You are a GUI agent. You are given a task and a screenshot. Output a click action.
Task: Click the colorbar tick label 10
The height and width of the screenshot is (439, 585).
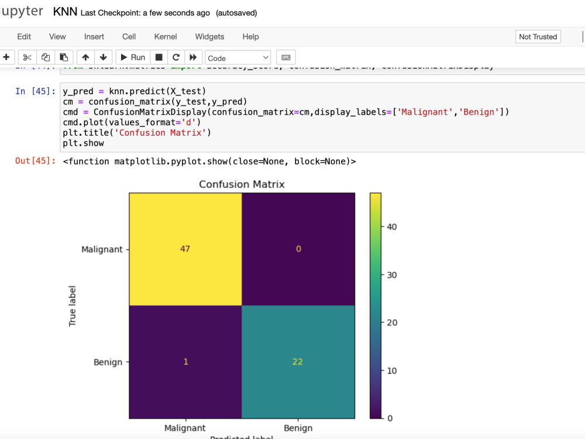(392, 371)
